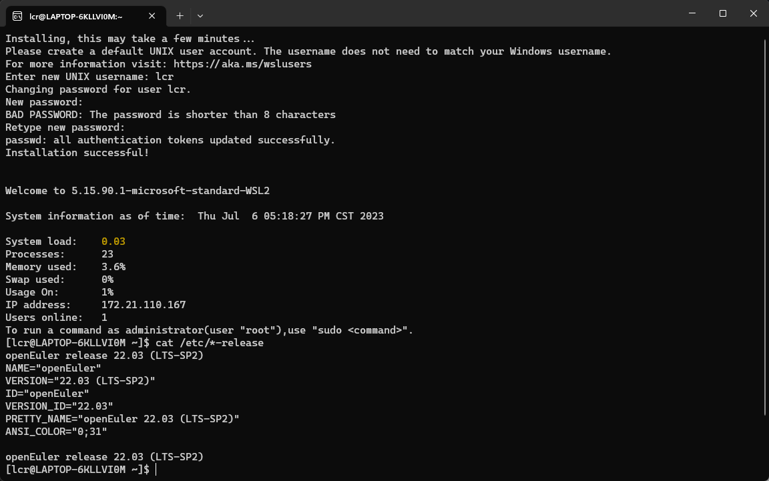This screenshot has height=481, width=769.
Task: Minimize the terminal window
Action: point(692,13)
